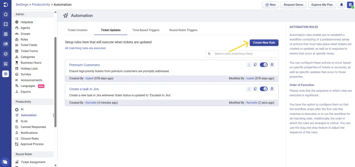Click the search magnifier icon in rules search

coord(209,54)
